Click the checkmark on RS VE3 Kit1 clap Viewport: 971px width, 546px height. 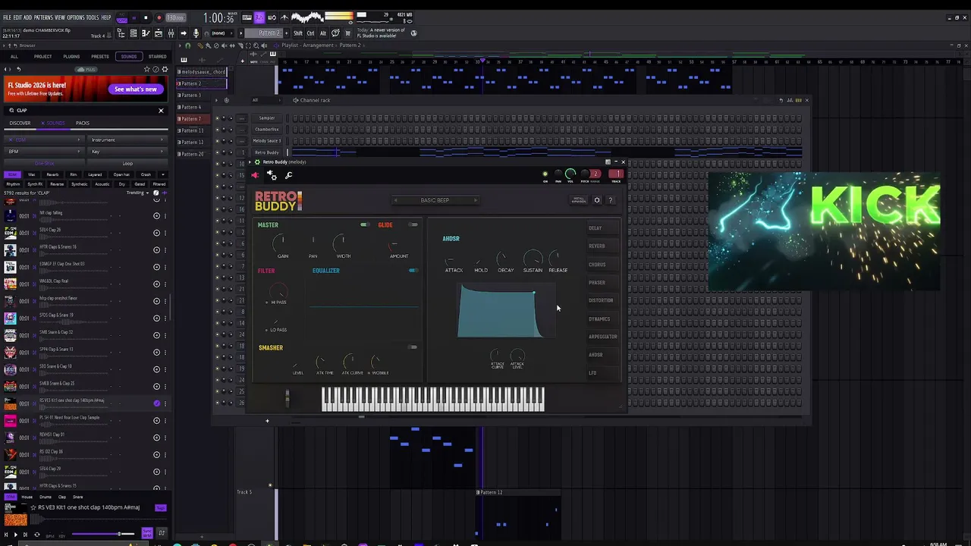tap(156, 403)
